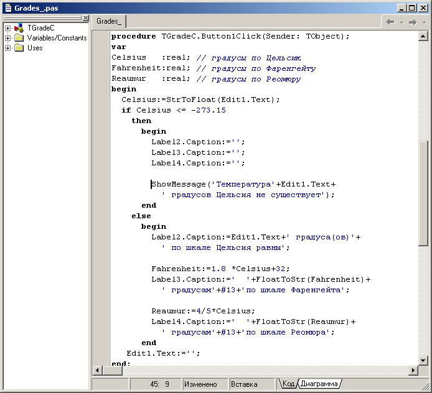
Task: Minimize the Grades_.pas window
Action: coord(401,8)
